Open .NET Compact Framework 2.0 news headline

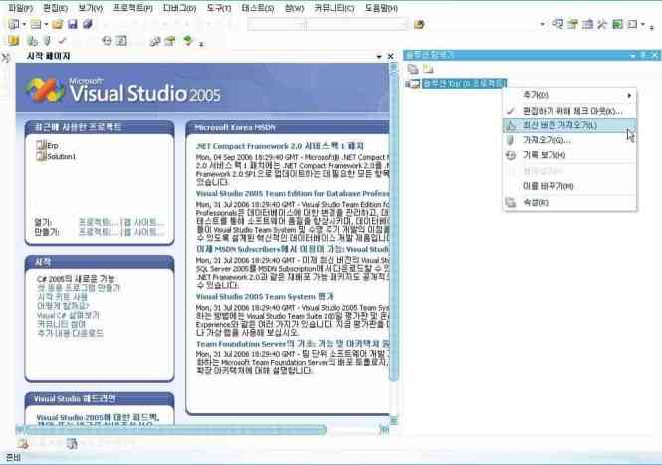(x=281, y=146)
